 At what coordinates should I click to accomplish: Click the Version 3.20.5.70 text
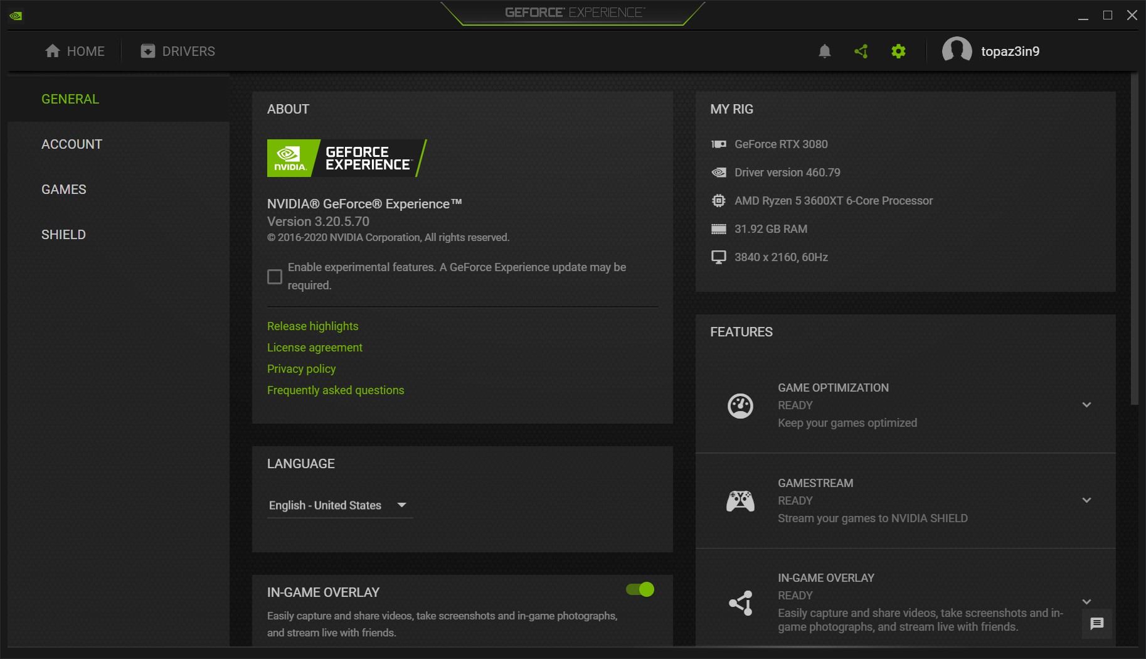pyautogui.click(x=318, y=222)
